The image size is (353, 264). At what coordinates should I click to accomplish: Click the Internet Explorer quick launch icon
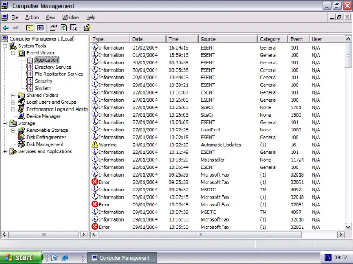coord(65,257)
